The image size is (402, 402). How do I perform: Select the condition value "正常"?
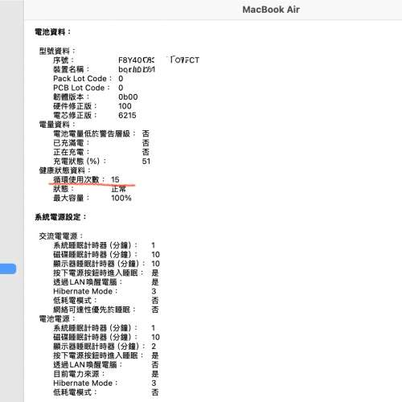118,189
